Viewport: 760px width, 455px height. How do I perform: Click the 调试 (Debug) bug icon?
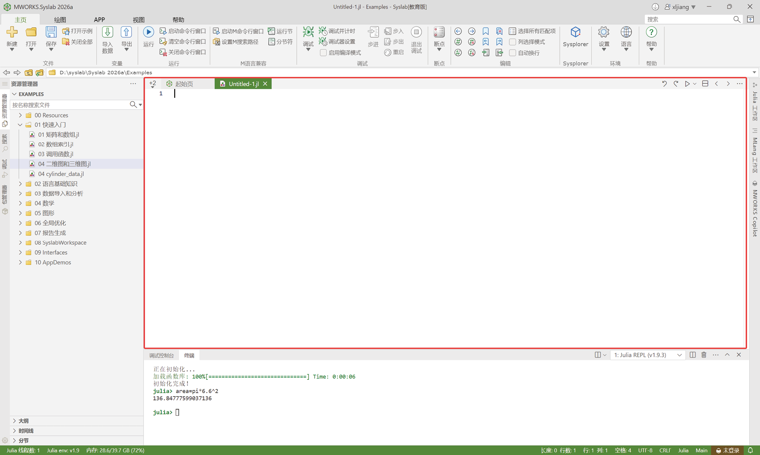coord(308,32)
